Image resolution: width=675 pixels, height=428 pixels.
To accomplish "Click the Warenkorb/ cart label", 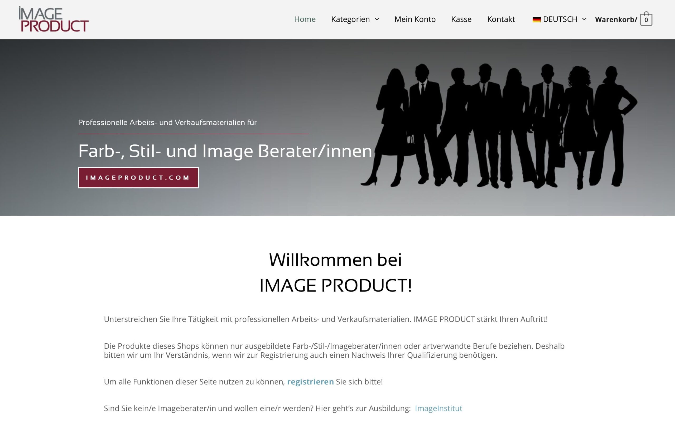I will point(616,19).
